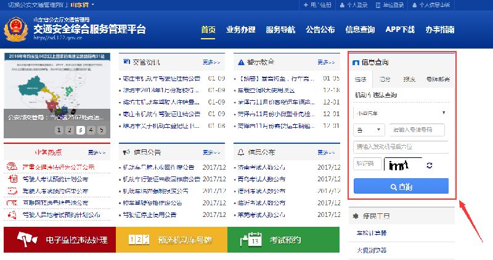Click the 电子监控违法处理 camera banner
This screenshot has width=493, height=260.
59,239
